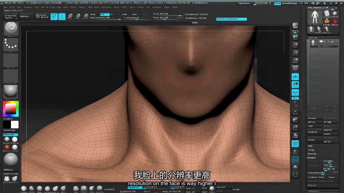Click the Zoom canvas icon

[295, 45]
